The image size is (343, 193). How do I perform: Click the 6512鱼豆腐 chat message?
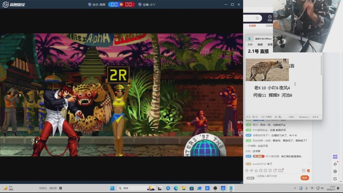tap(274, 156)
